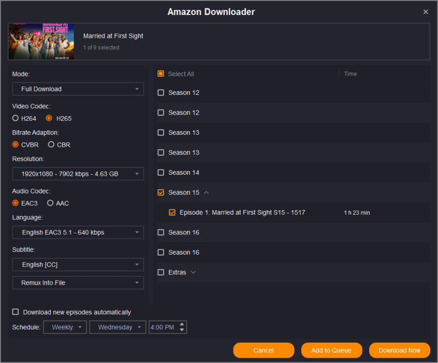The image size is (438, 363).
Task: Collapse the Season 15 episode list
Action: click(207, 192)
